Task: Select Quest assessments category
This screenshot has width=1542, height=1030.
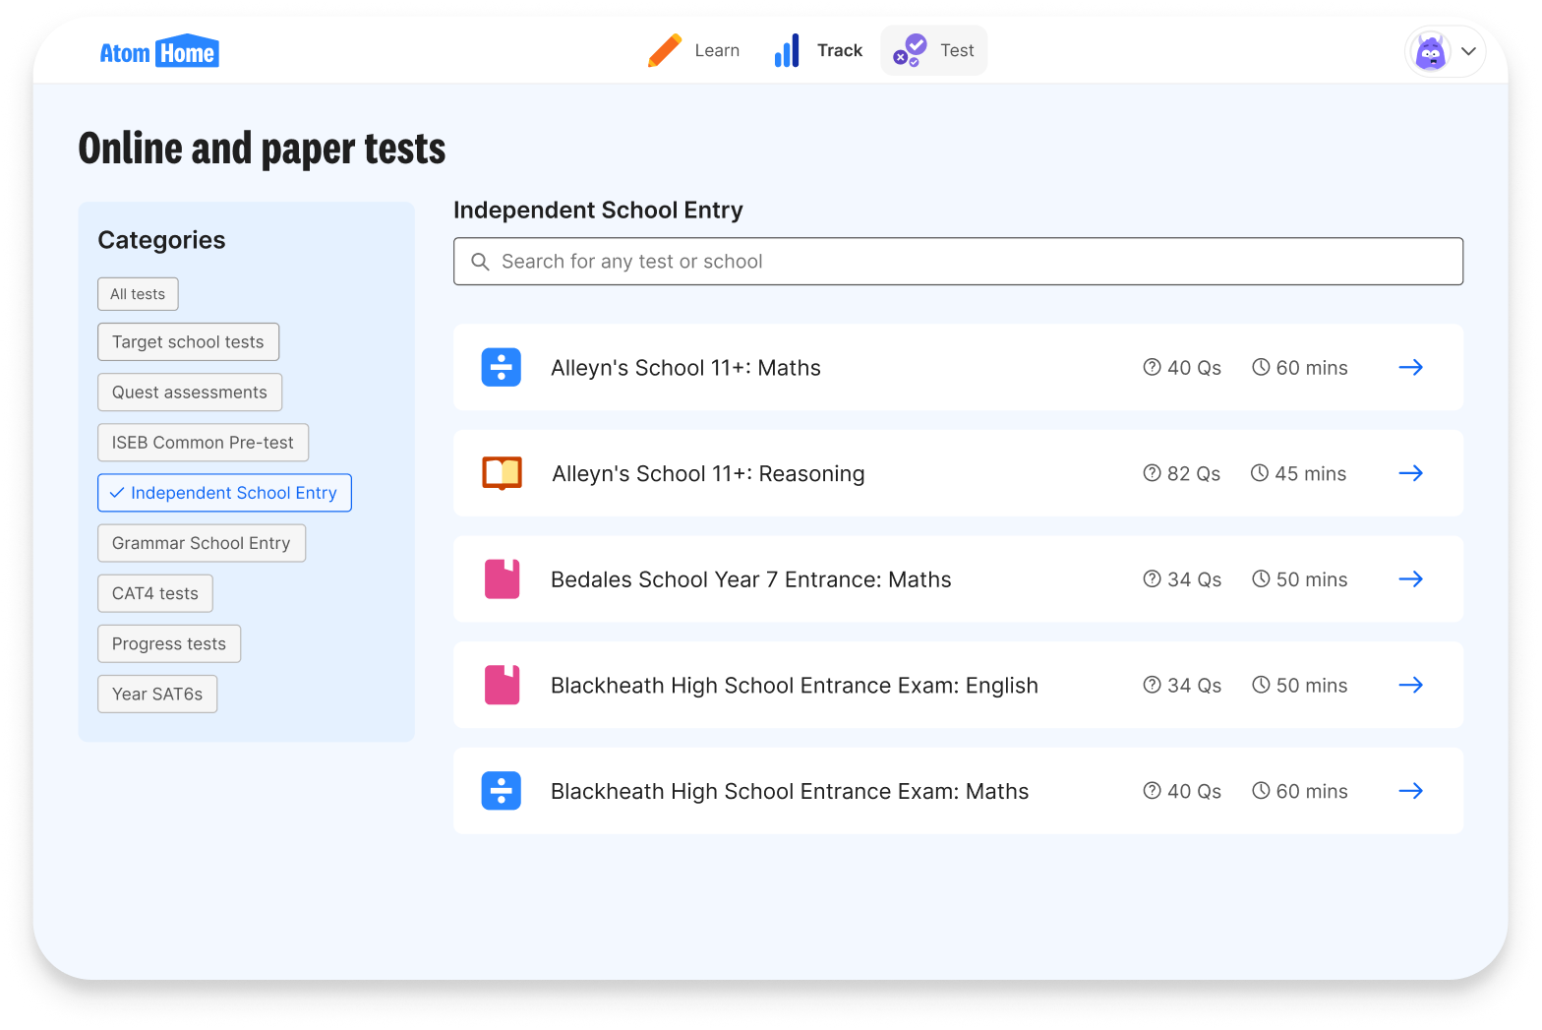Action: click(x=190, y=393)
